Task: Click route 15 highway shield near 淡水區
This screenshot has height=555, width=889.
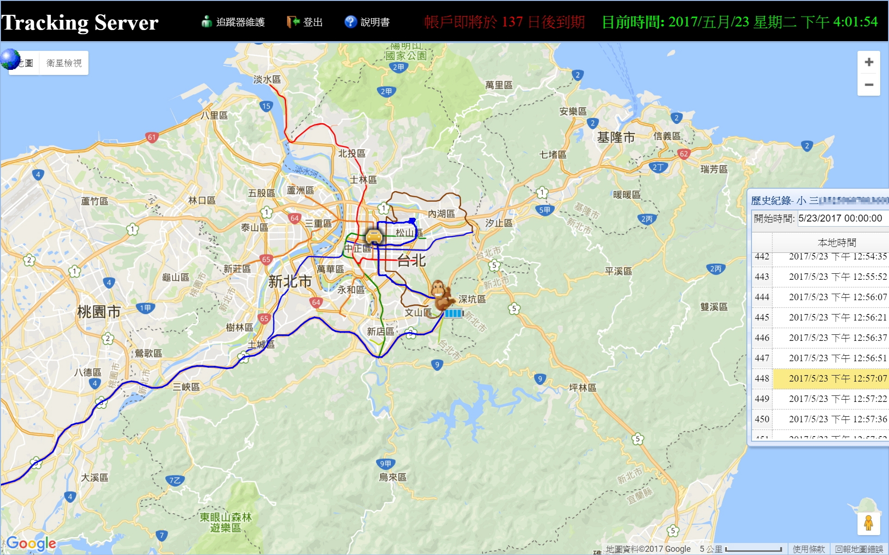Action: pyautogui.click(x=266, y=106)
